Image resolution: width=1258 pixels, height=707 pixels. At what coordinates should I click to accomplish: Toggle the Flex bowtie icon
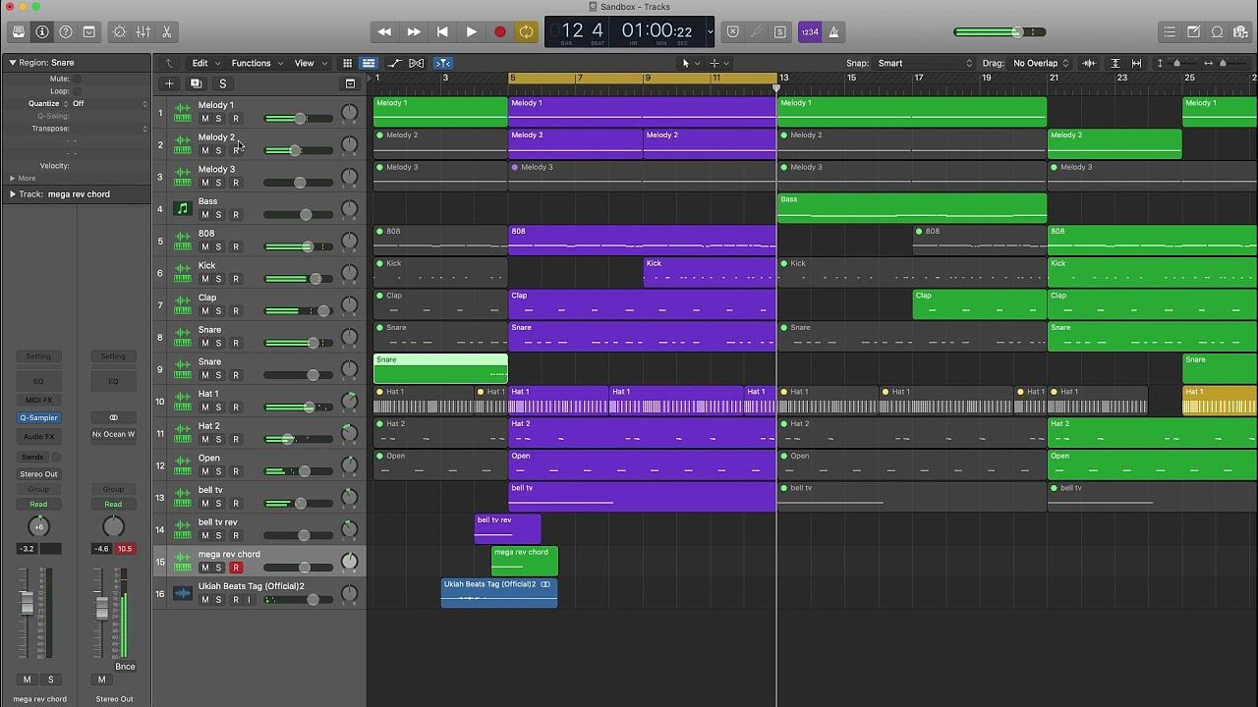[x=418, y=63]
